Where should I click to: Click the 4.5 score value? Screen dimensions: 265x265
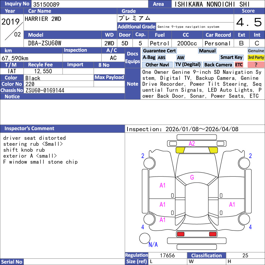click(x=249, y=23)
